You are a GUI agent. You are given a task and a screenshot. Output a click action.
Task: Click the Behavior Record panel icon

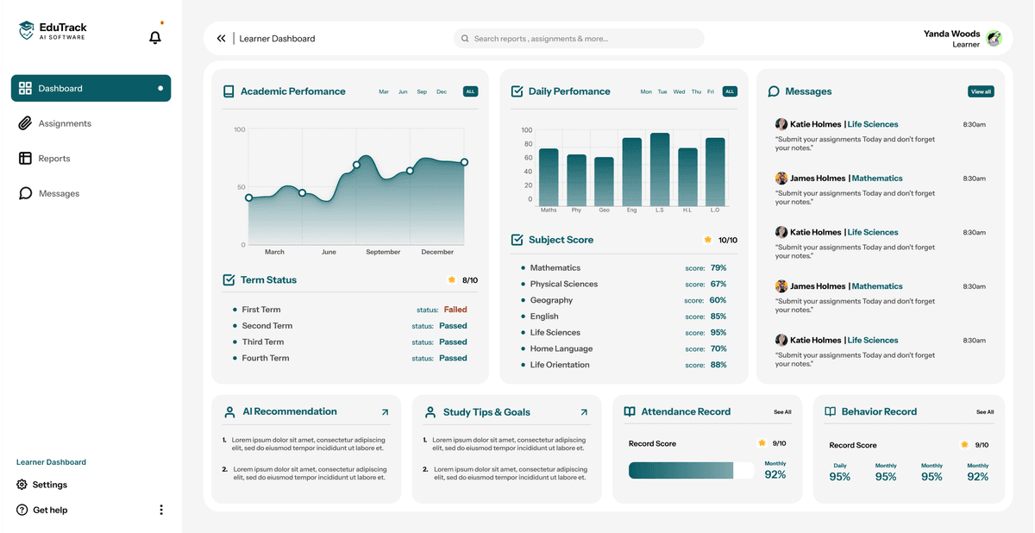click(x=831, y=411)
